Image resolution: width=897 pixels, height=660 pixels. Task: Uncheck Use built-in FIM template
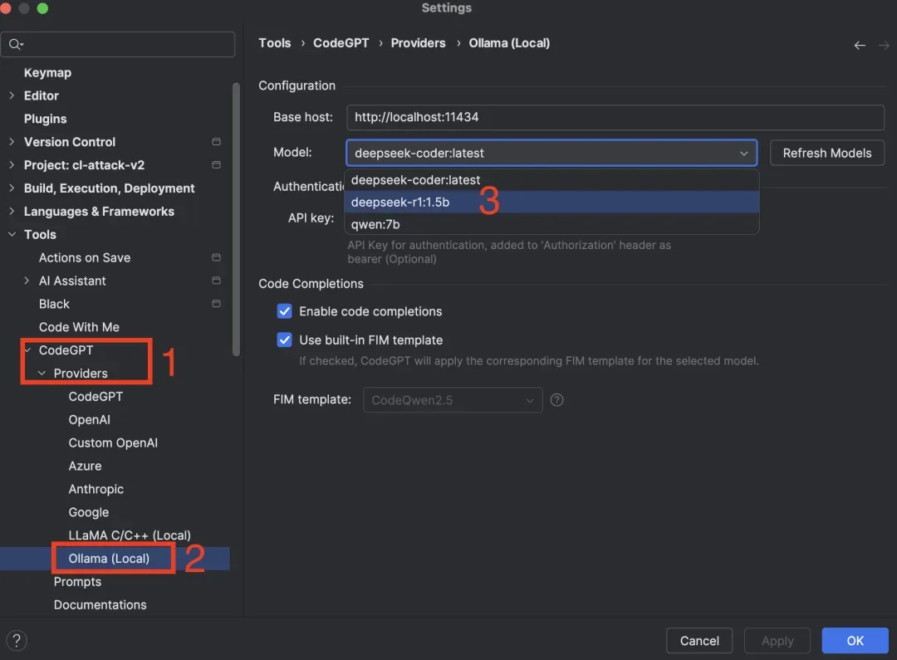click(x=284, y=340)
